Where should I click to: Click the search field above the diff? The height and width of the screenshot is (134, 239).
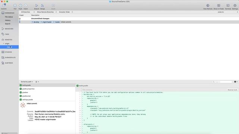point(222,82)
